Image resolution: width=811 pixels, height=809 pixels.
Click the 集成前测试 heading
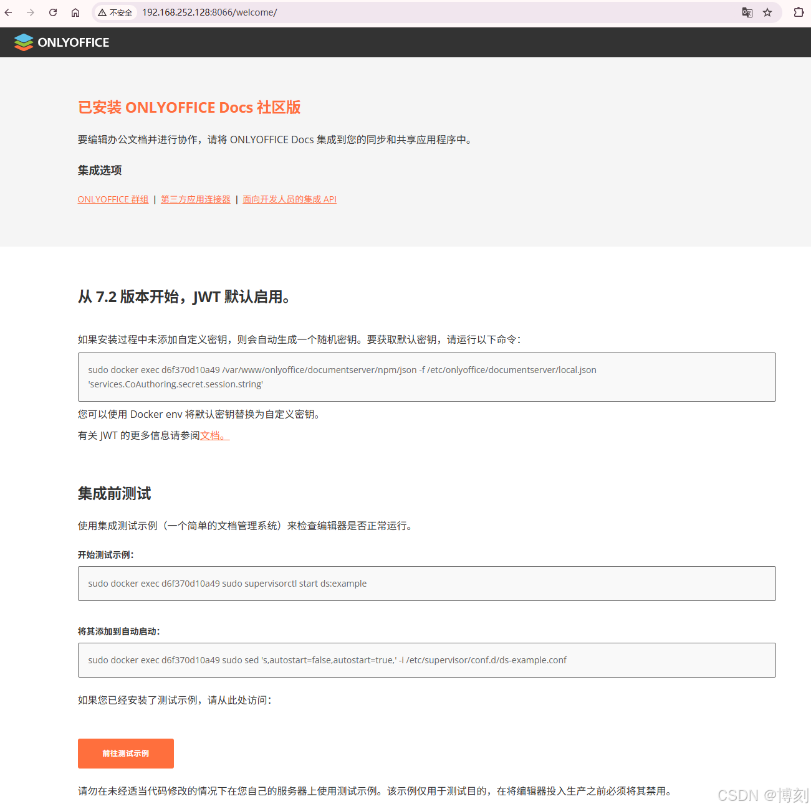coord(114,494)
